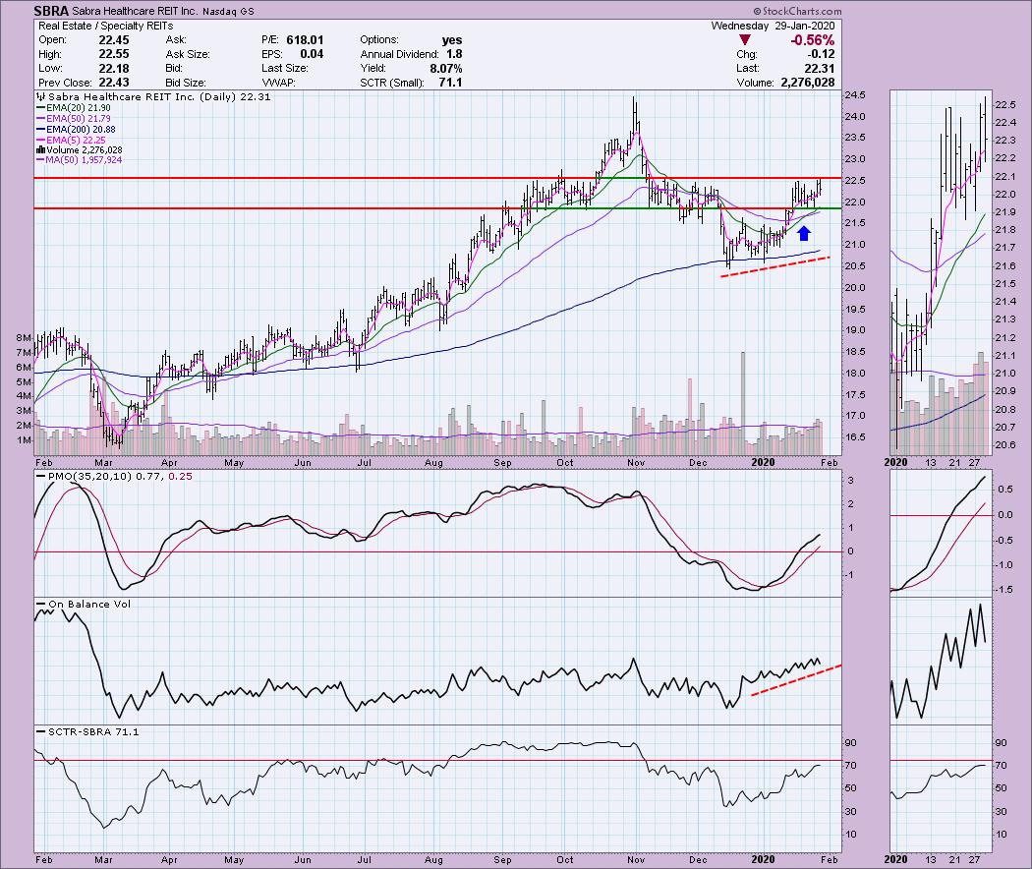Image resolution: width=1032 pixels, height=869 pixels.
Task: Click the Last Size label
Action: (285, 69)
